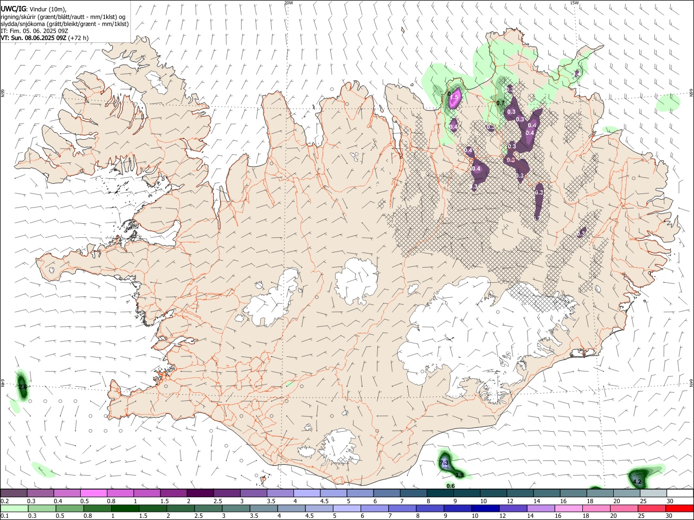Click the '15W' longitude label at the top
The width and height of the screenshot is (694, 520).
[574, 3]
